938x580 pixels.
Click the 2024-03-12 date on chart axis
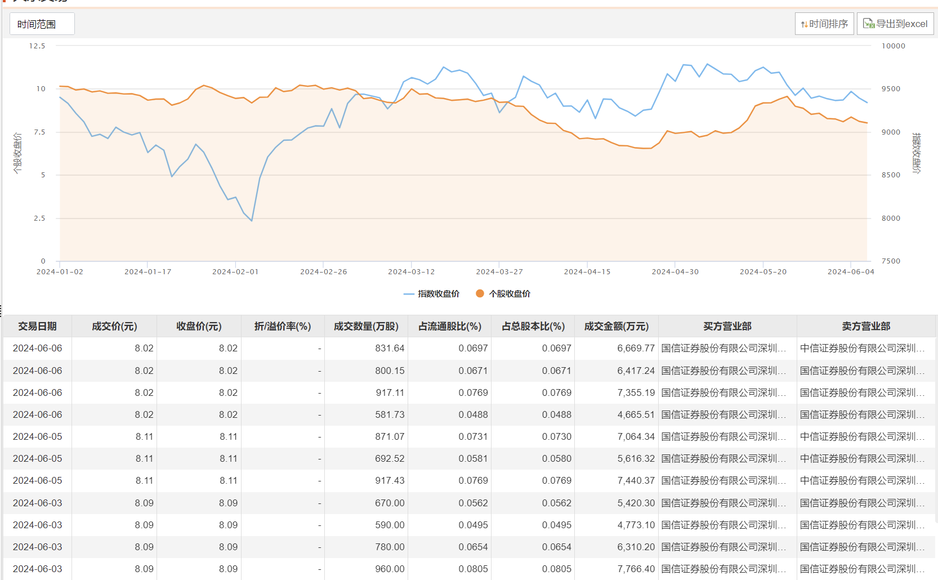click(411, 272)
